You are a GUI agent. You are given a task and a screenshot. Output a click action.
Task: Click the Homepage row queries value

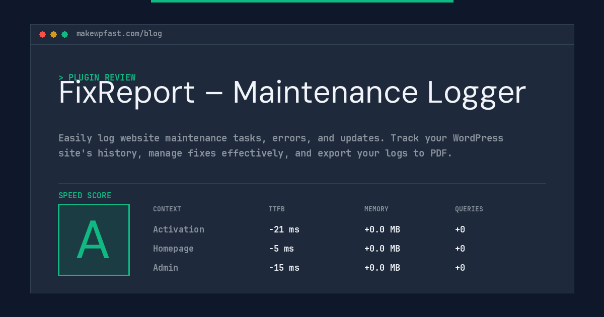click(460, 249)
